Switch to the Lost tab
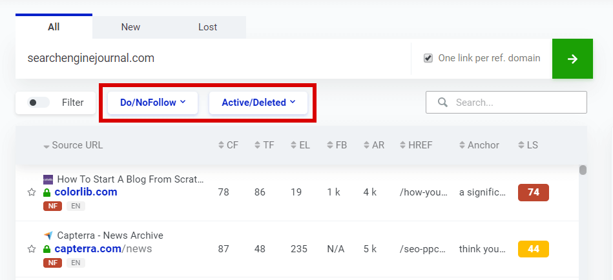613x280 pixels. point(207,27)
